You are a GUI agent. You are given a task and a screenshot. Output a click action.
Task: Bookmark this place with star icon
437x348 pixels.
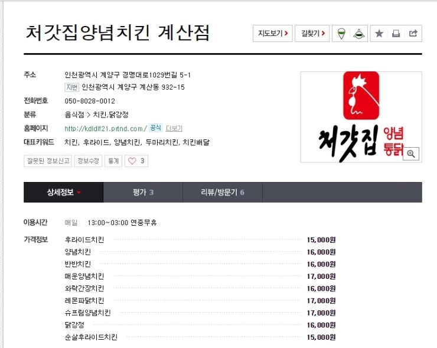(x=379, y=34)
